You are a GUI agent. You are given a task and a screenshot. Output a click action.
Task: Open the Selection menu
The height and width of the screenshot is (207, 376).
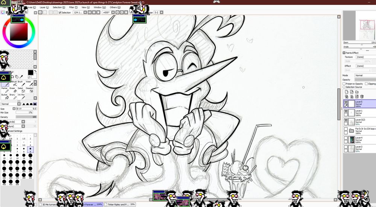[59, 8]
